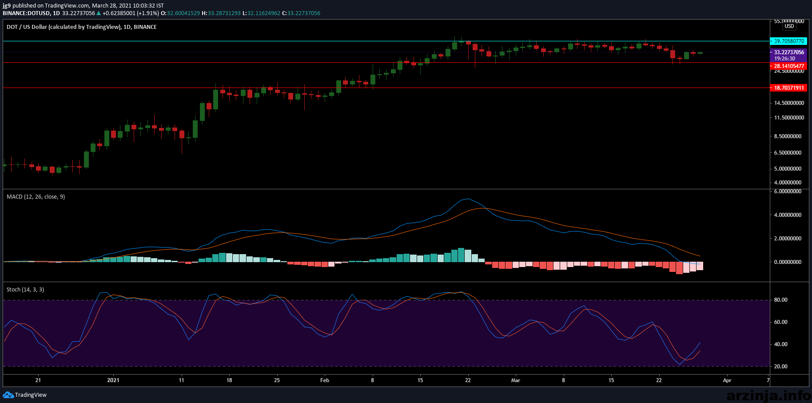Click the 2021 marker on time axis
Viewport: 812px width, 403px height.
click(113, 380)
